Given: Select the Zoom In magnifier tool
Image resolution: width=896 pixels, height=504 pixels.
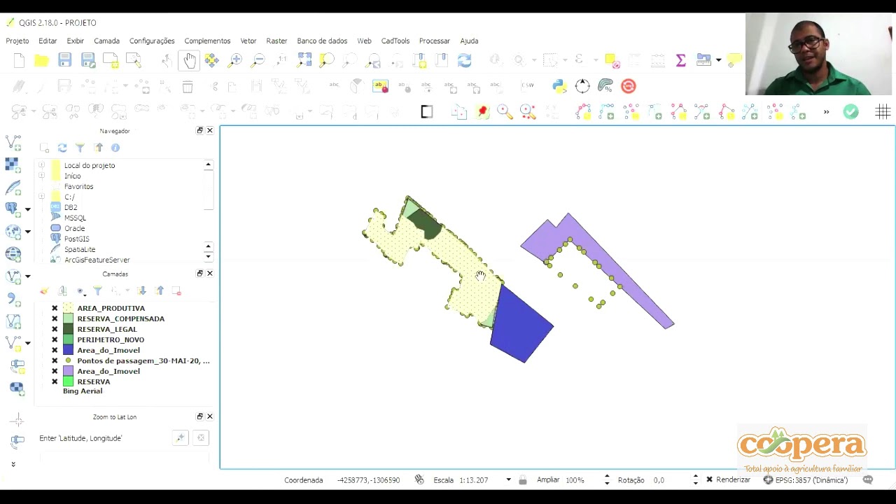Looking at the screenshot, I should (x=235, y=61).
